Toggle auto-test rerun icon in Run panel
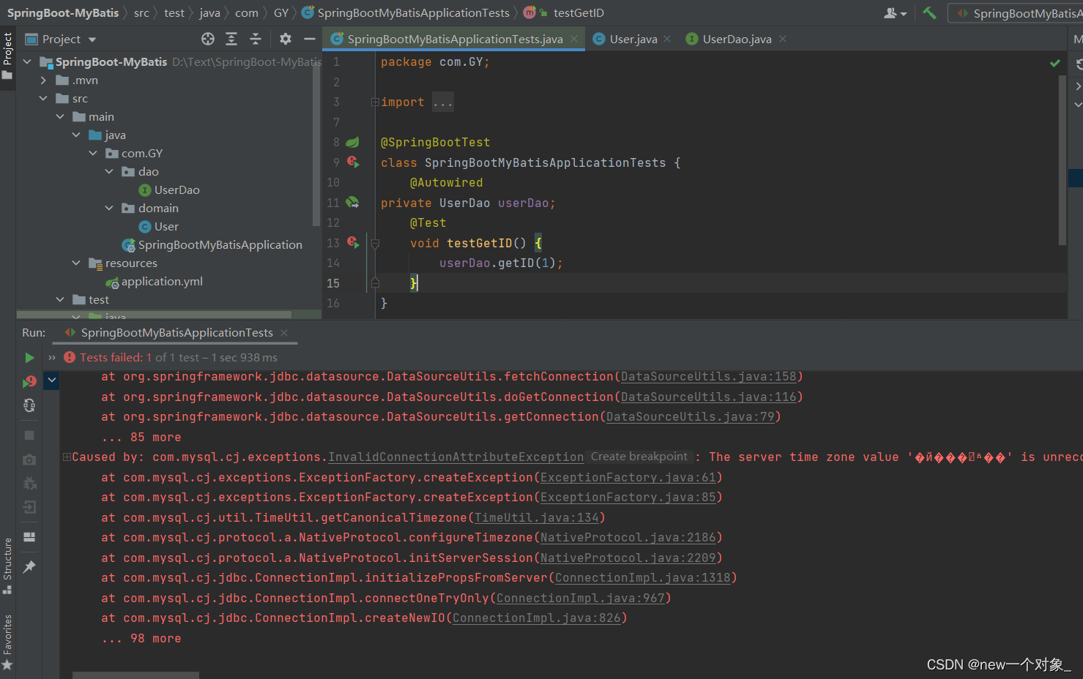The height and width of the screenshot is (679, 1083). (29, 405)
